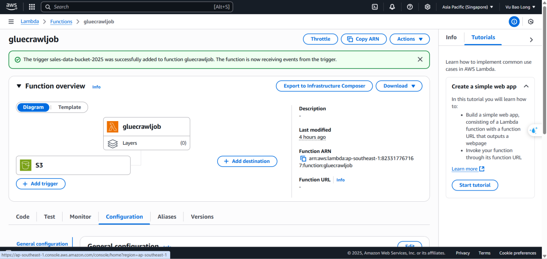
Task: Go to the Functions breadcrumb link
Action: tap(61, 22)
